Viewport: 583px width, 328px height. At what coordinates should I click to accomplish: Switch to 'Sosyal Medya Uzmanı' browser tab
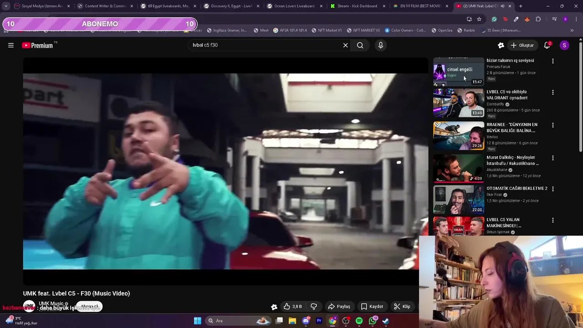click(42, 6)
